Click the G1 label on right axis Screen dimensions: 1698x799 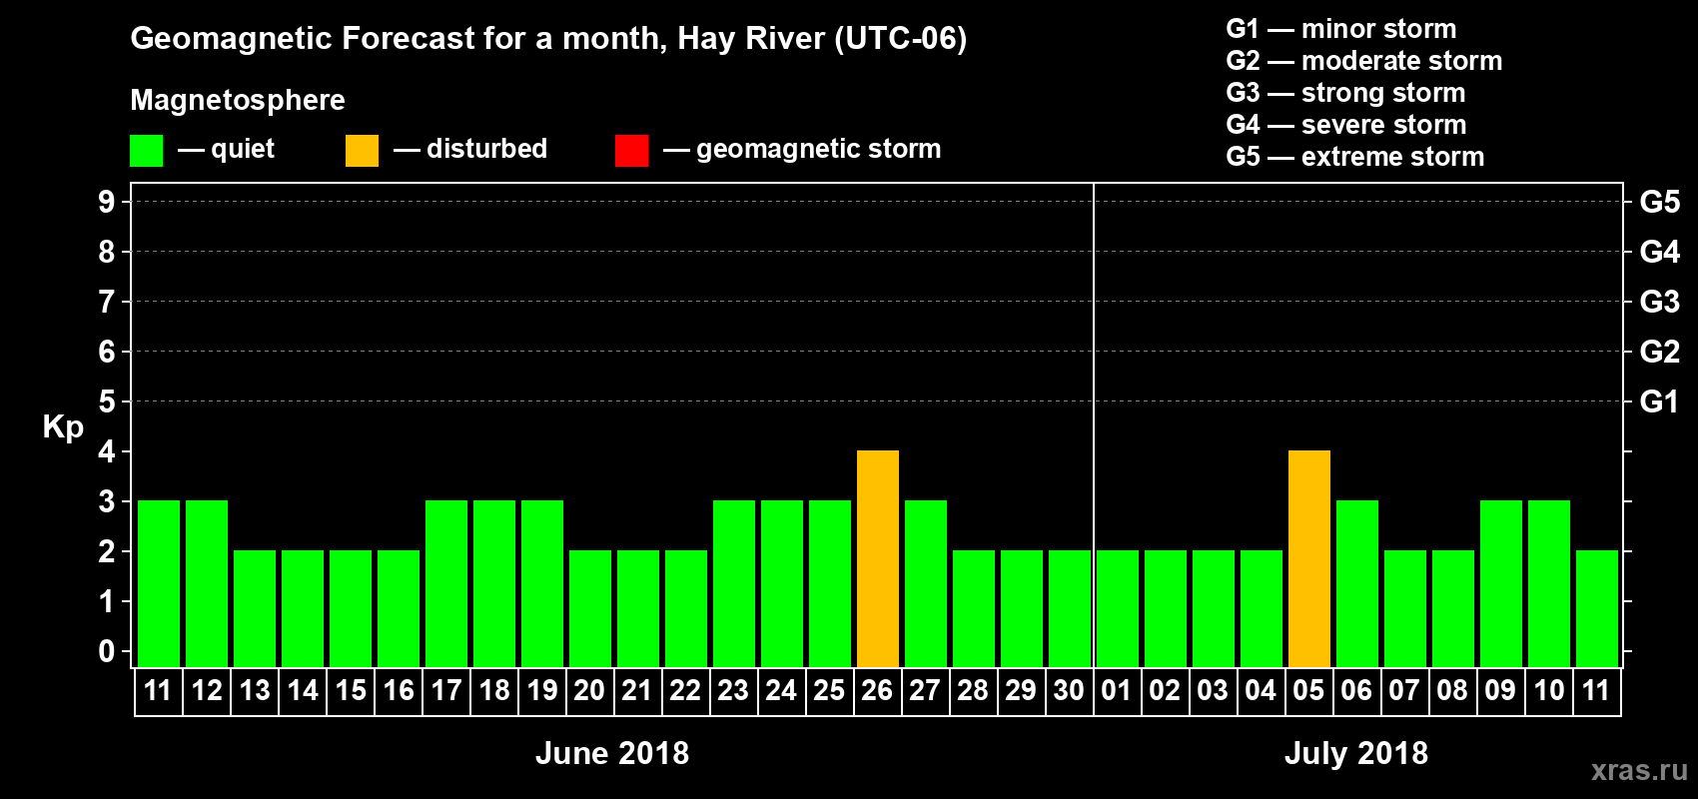click(1659, 401)
